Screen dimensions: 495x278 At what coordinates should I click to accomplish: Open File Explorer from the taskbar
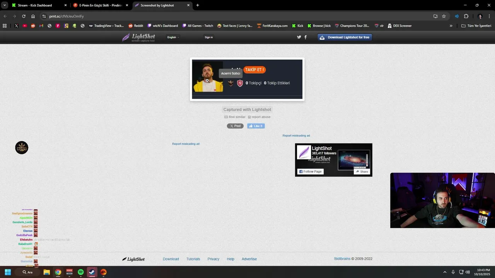(46, 272)
